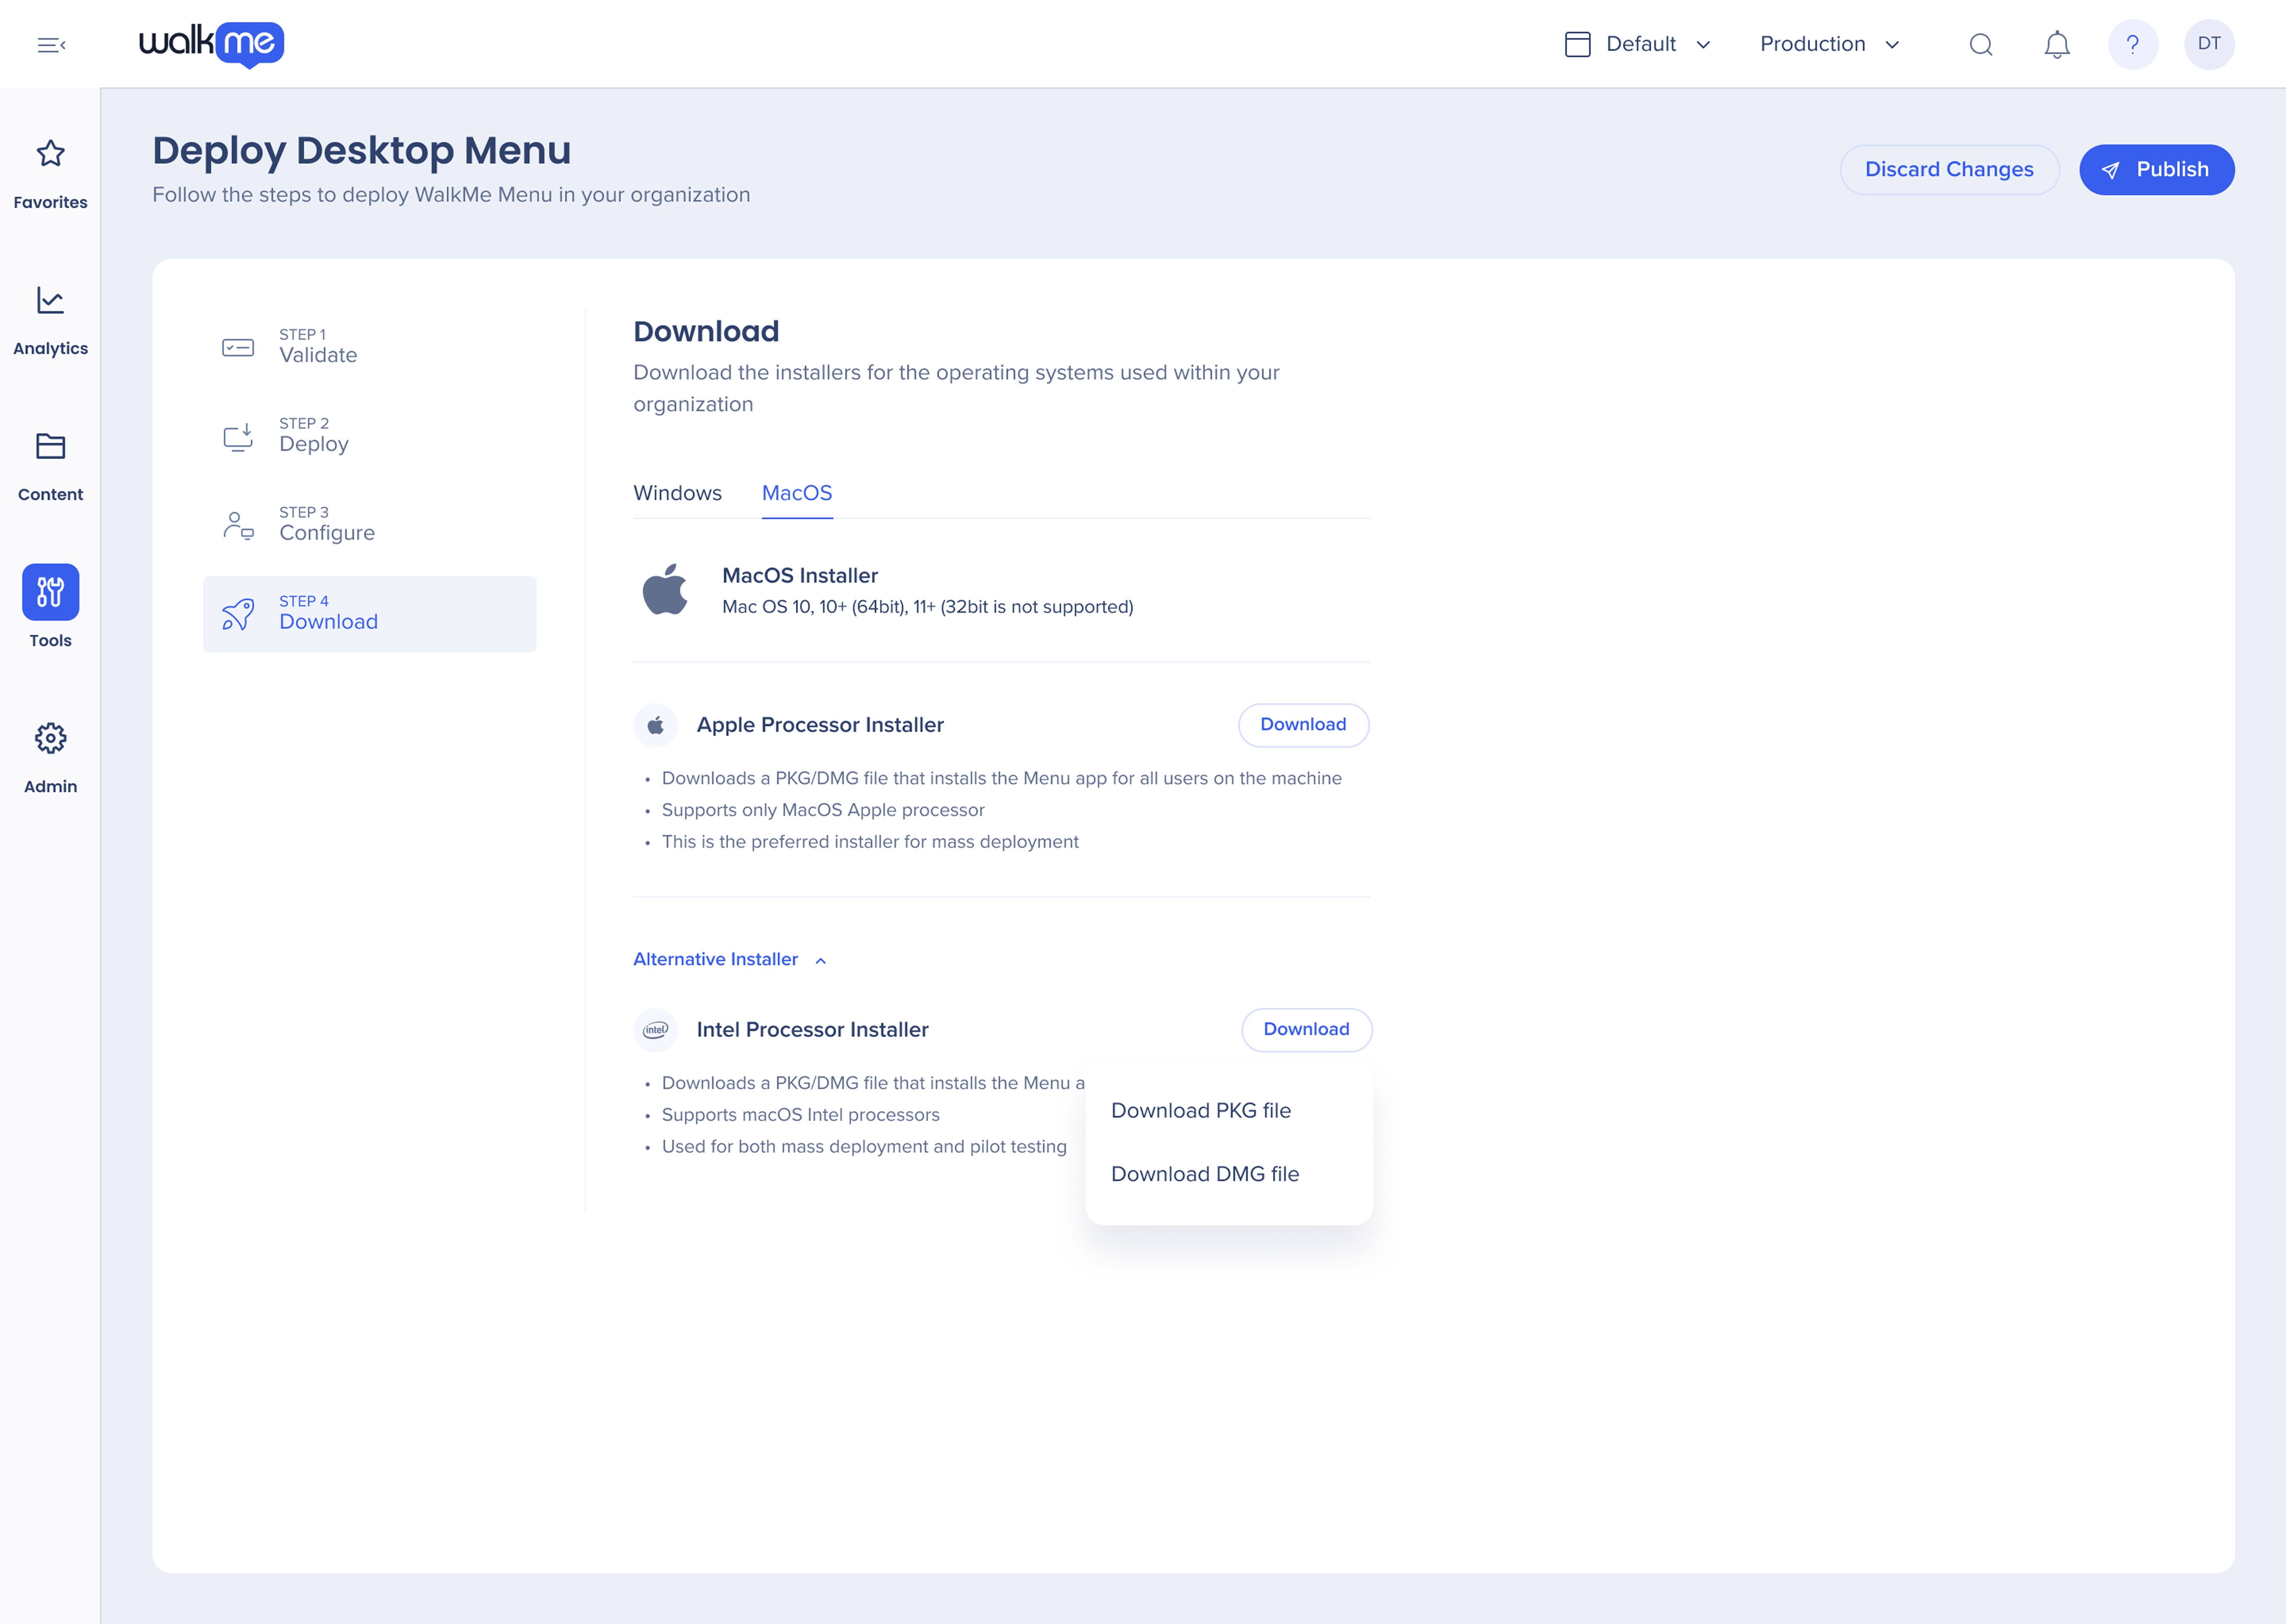2286x1624 pixels.
Task: Open Intel Processor Installer Download dropdown
Action: click(x=1306, y=1029)
